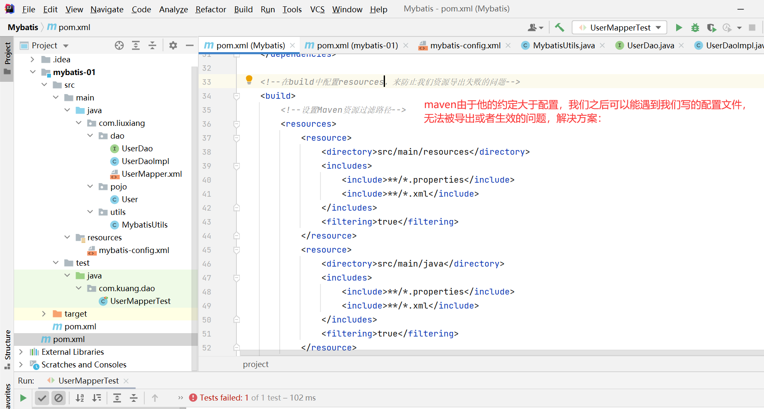The height and width of the screenshot is (409, 764).
Task: Click the yellow lightbulb intention icon
Action: click(249, 79)
